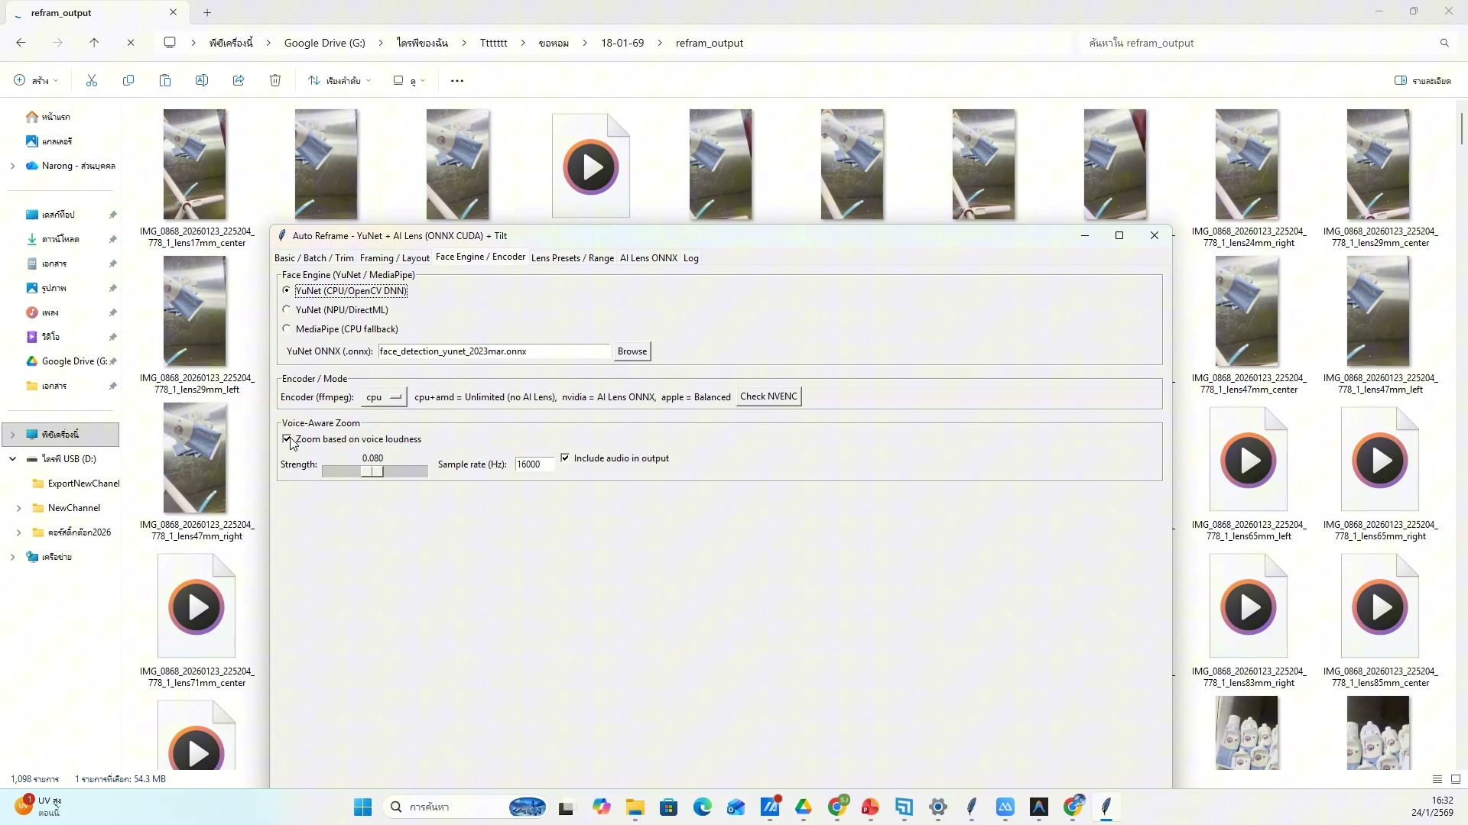The height and width of the screenshot is (825, 1468).
Task: Select the MediaPipe (CPU fallback) radio button
Action: (x=287, y=328)
